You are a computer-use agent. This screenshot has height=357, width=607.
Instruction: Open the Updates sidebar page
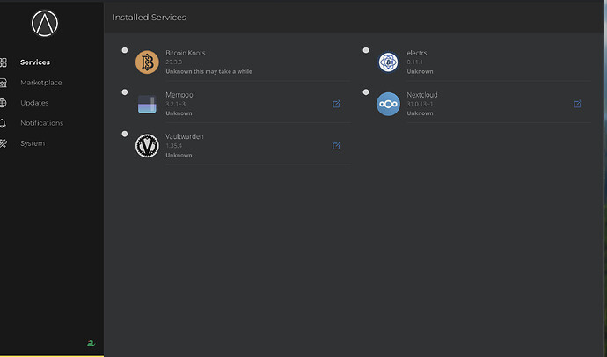[34, 103]
